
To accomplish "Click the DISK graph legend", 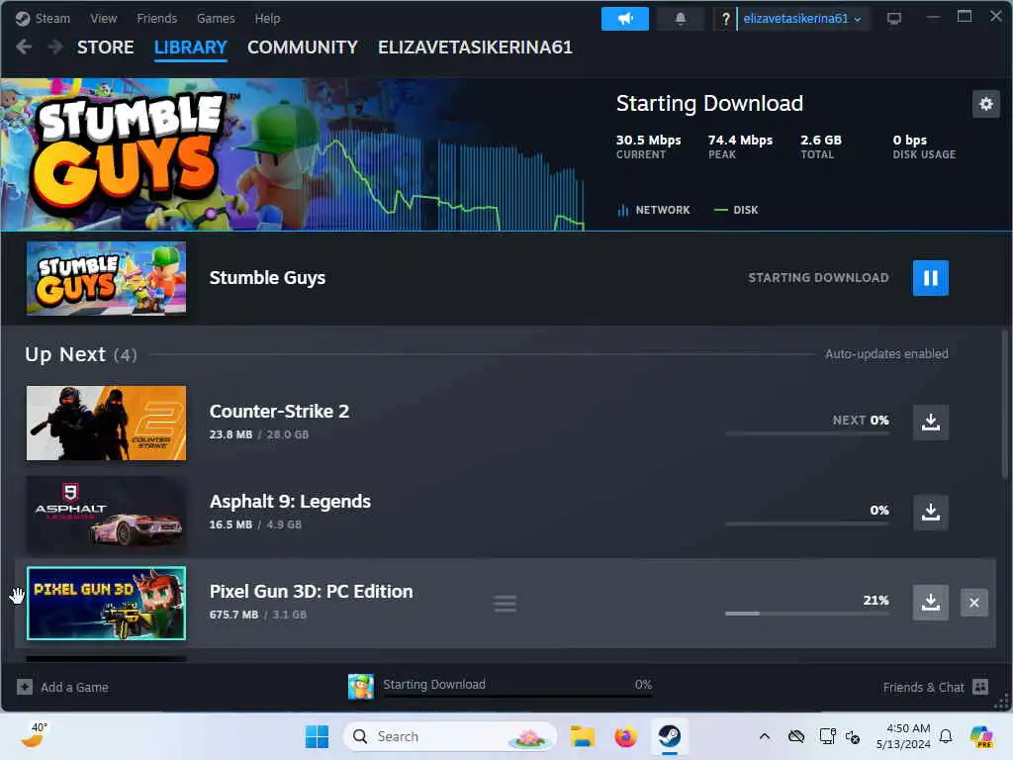I will click(x=736, y=210).
